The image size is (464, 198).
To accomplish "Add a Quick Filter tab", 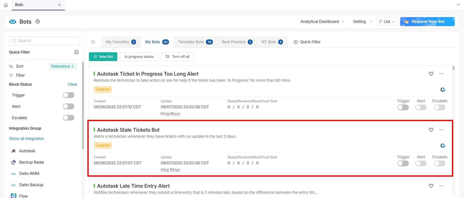I will (307, 42).
